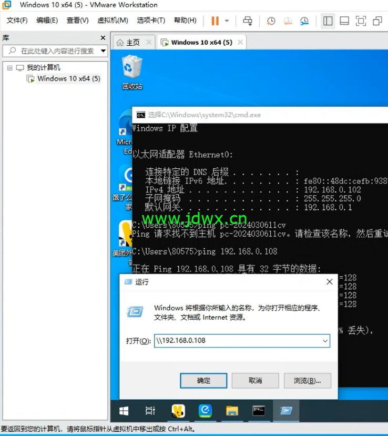This screenshot has width=388, height=436.
Task: Focus the library search field
Action: 55,51
